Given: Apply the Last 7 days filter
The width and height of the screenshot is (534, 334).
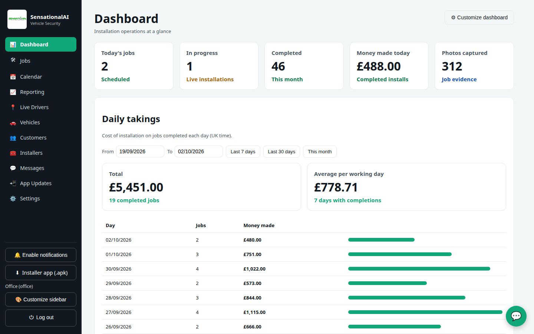Looking at the screenshot, I should coord(243,151).
